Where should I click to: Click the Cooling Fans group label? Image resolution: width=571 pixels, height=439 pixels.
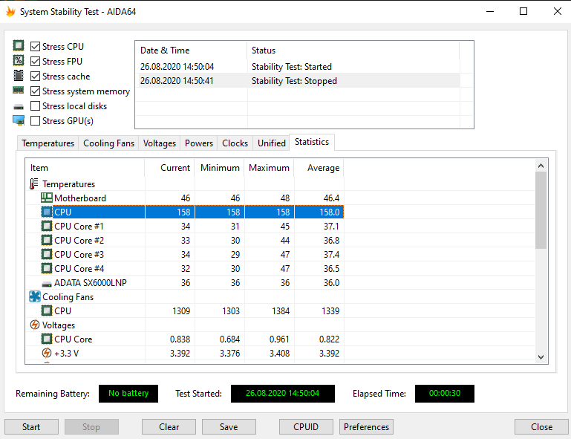(68, 297)
